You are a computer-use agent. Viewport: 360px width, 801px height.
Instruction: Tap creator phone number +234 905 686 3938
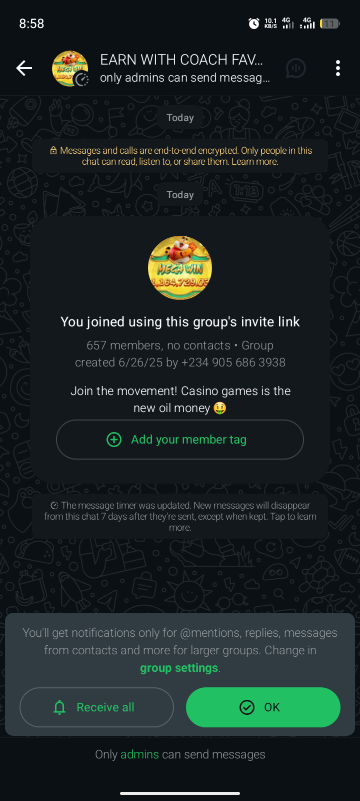point(233,362)
